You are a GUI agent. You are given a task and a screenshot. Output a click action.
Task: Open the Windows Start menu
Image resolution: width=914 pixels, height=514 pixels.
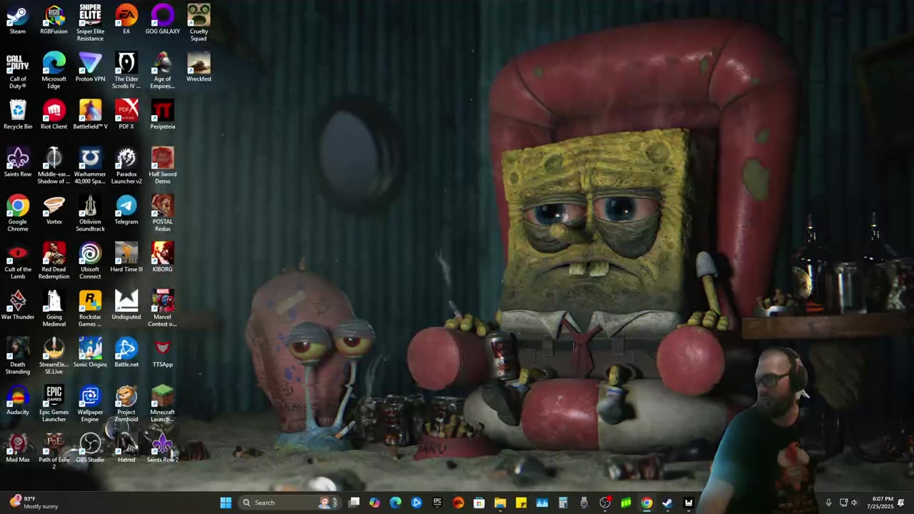(x=226, y=503)
